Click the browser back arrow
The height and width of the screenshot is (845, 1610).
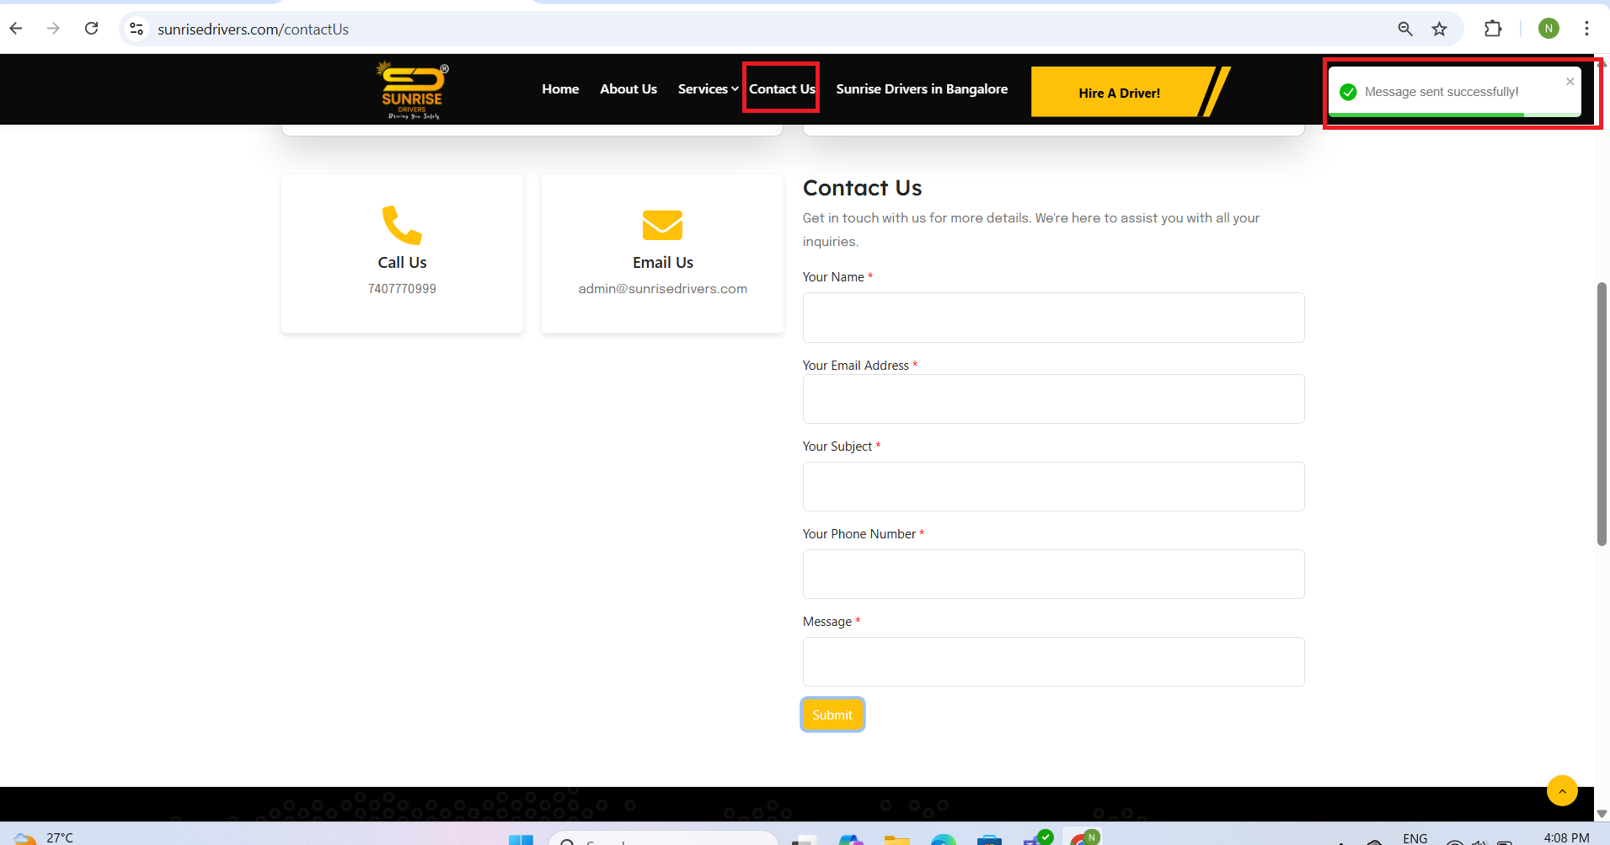pos(16,29)
